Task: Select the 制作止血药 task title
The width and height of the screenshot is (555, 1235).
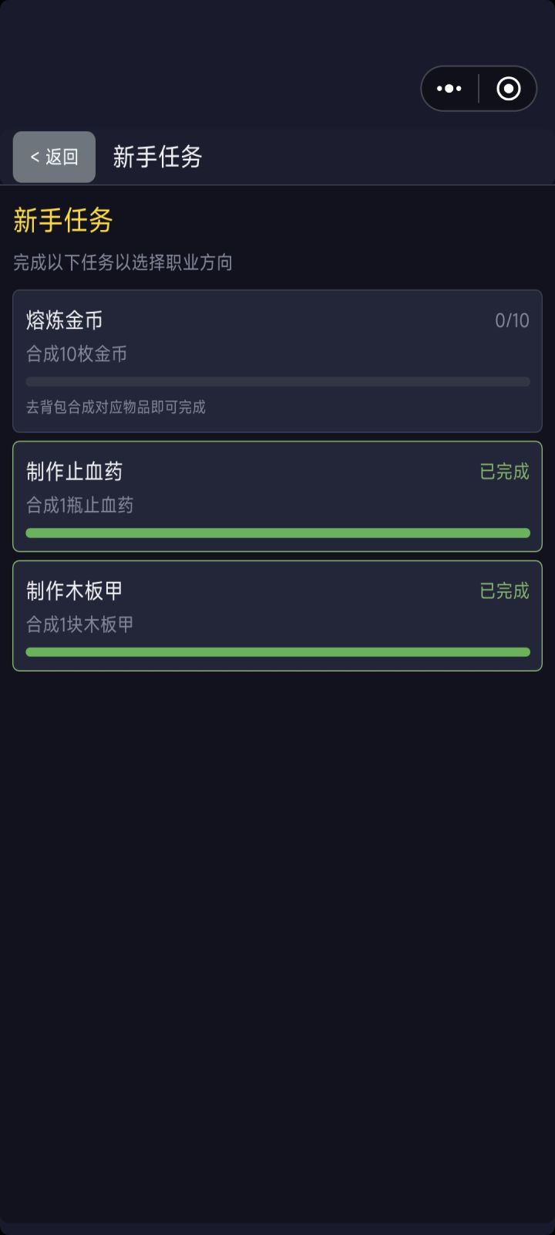Action: pos(75,472)
